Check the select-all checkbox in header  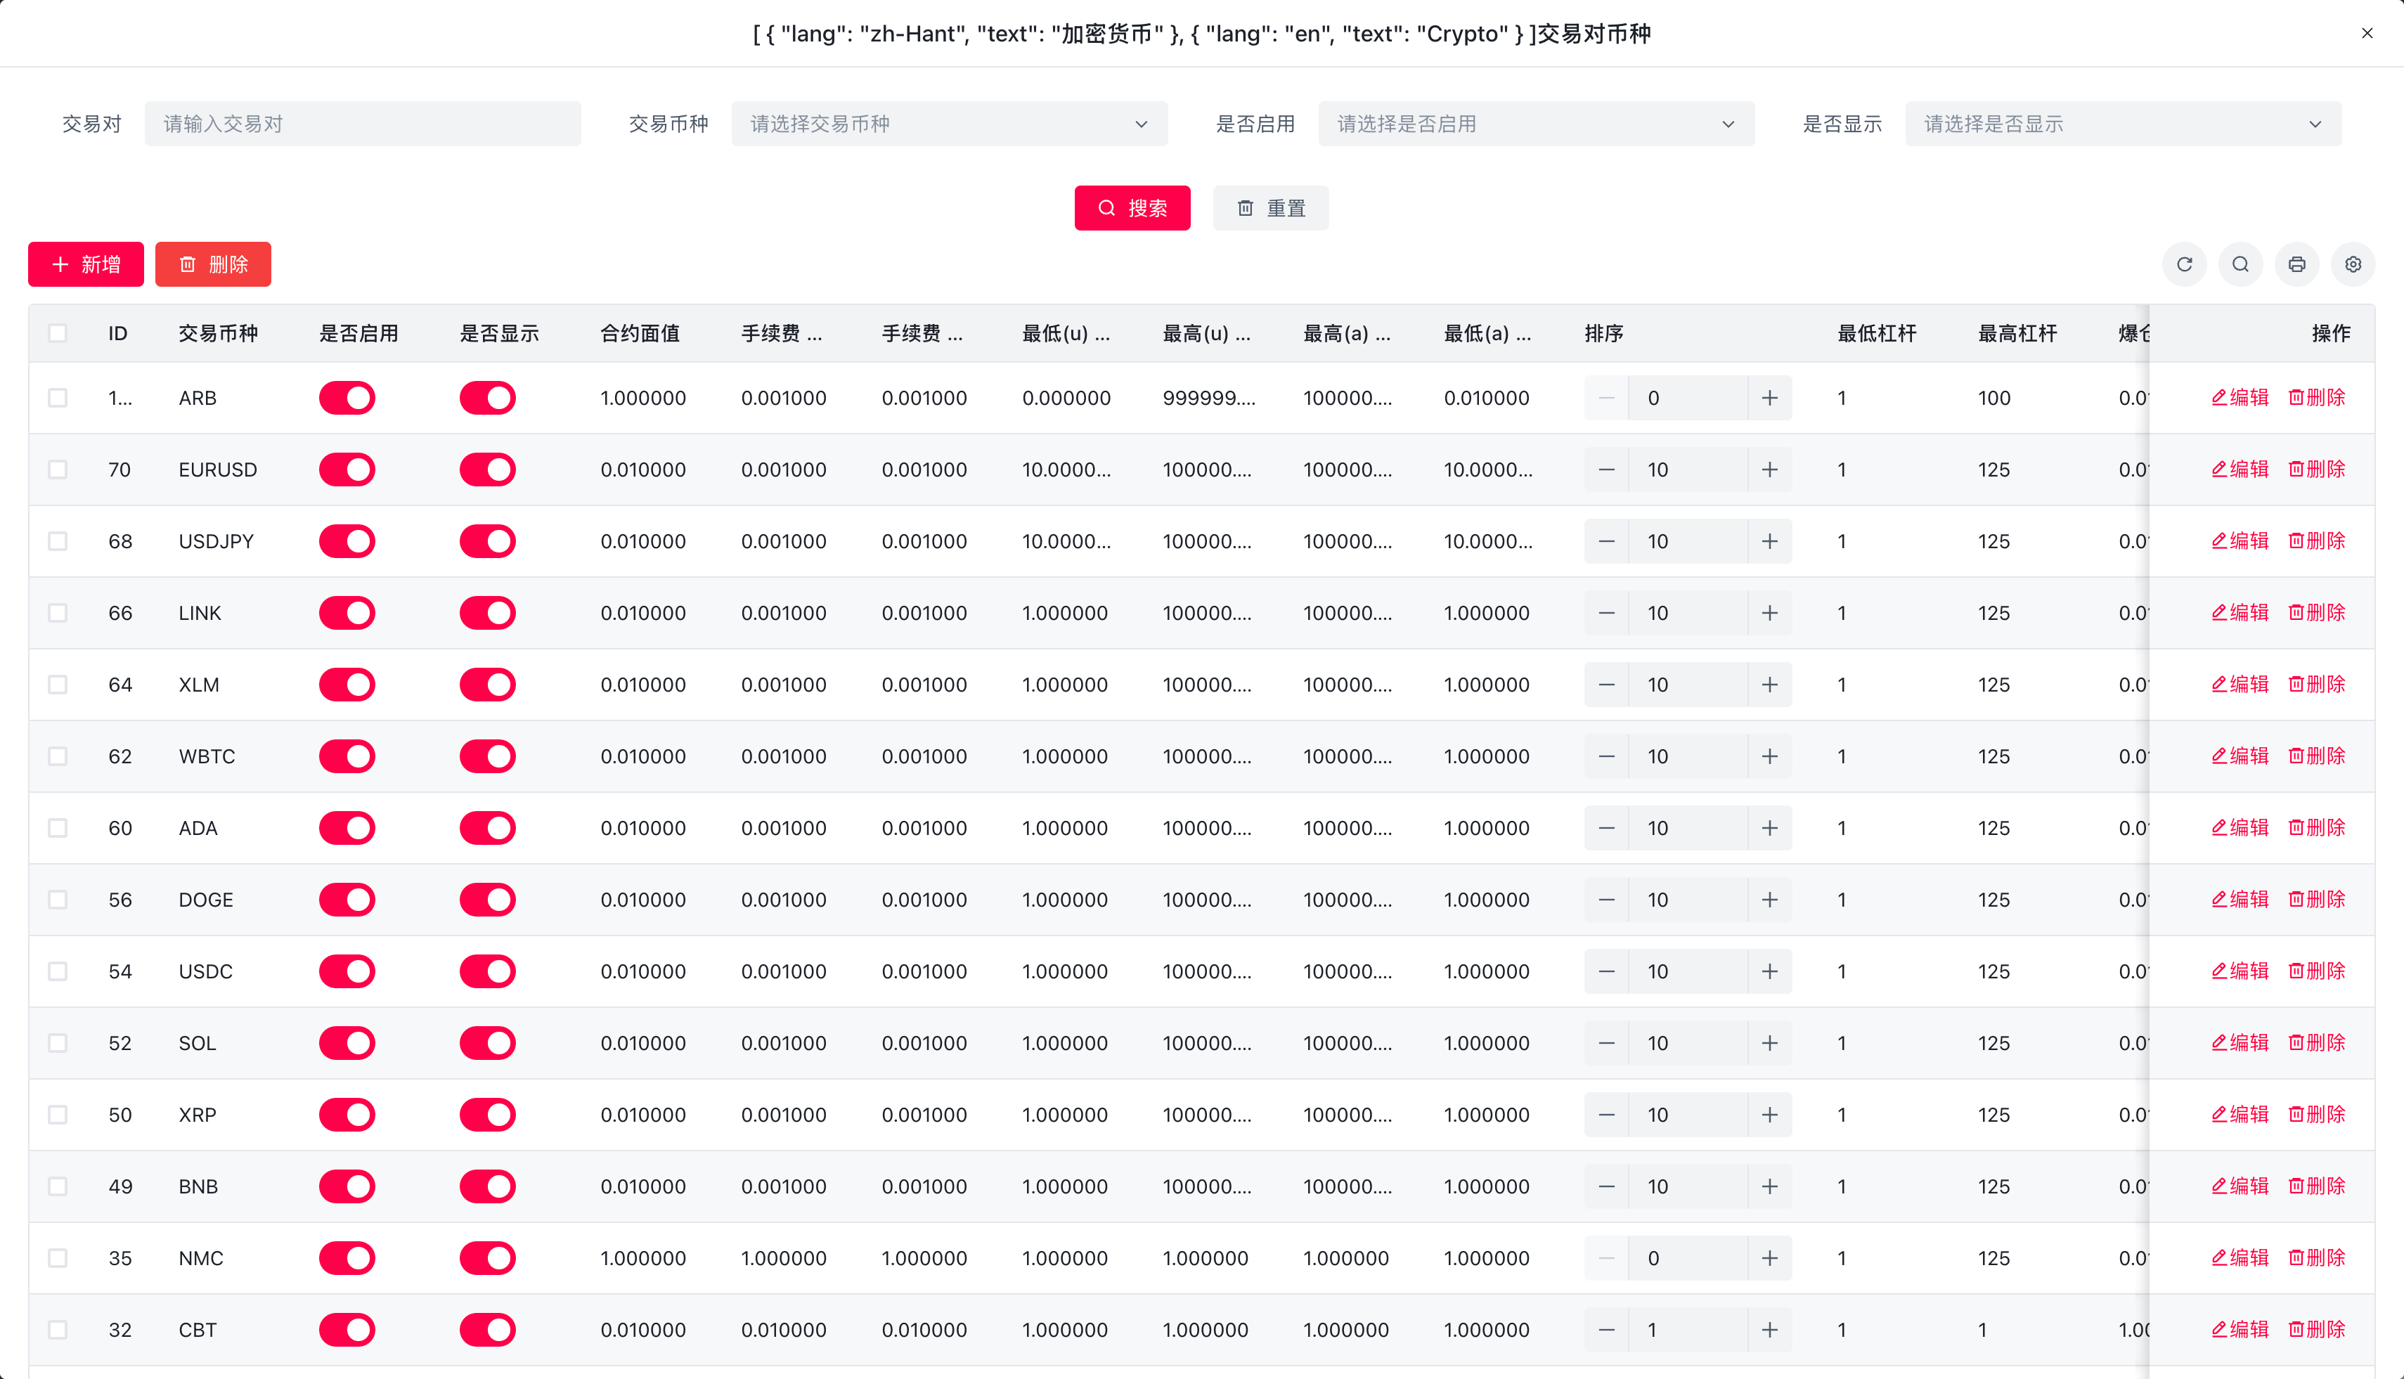[x=58, y=332]
